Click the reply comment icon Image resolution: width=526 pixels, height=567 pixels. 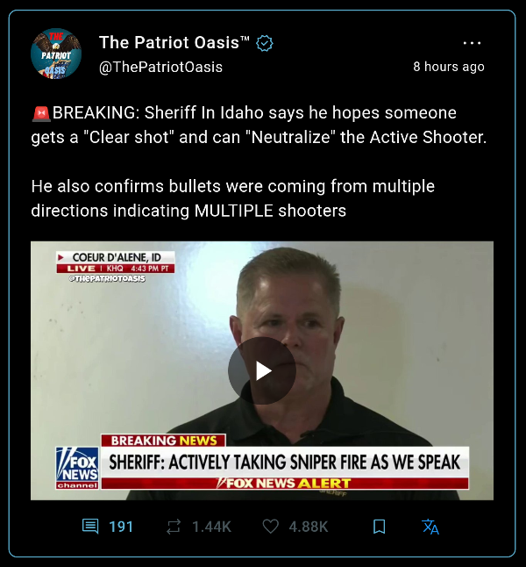pos(90,526)
